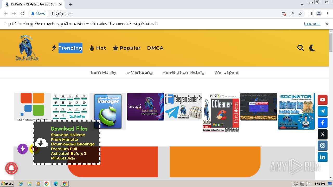The image size is (333, 187).
Task: Open the CCleaner thumbnail
Action: (x=221, y=112)
